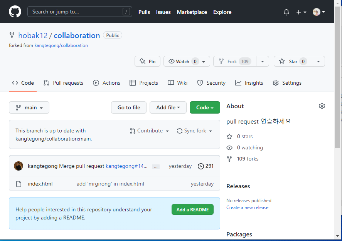The width and height of the screenshot is (342, 241).
Task: Go to Marketplace in the header
Action: tap(192, 12)
